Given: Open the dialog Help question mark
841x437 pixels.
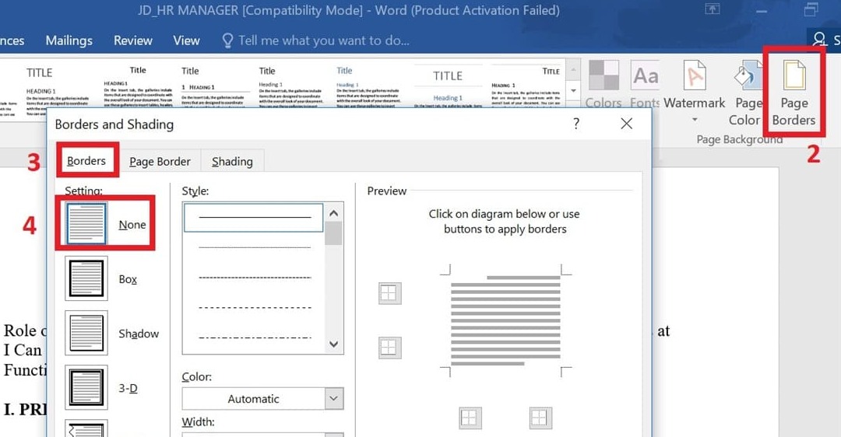Looking at the screenshot, I should coord(576,124).
